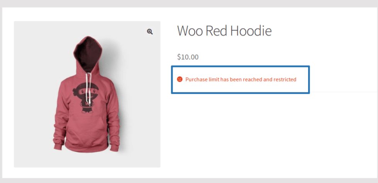The height and width of the screenshot is (183, 378).
Task: Click the purchase limit reached message text
Action: click(241, 79)
